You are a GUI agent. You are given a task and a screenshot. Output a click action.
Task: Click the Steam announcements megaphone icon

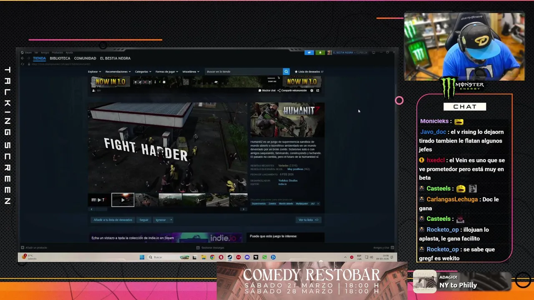click(309, 52)
